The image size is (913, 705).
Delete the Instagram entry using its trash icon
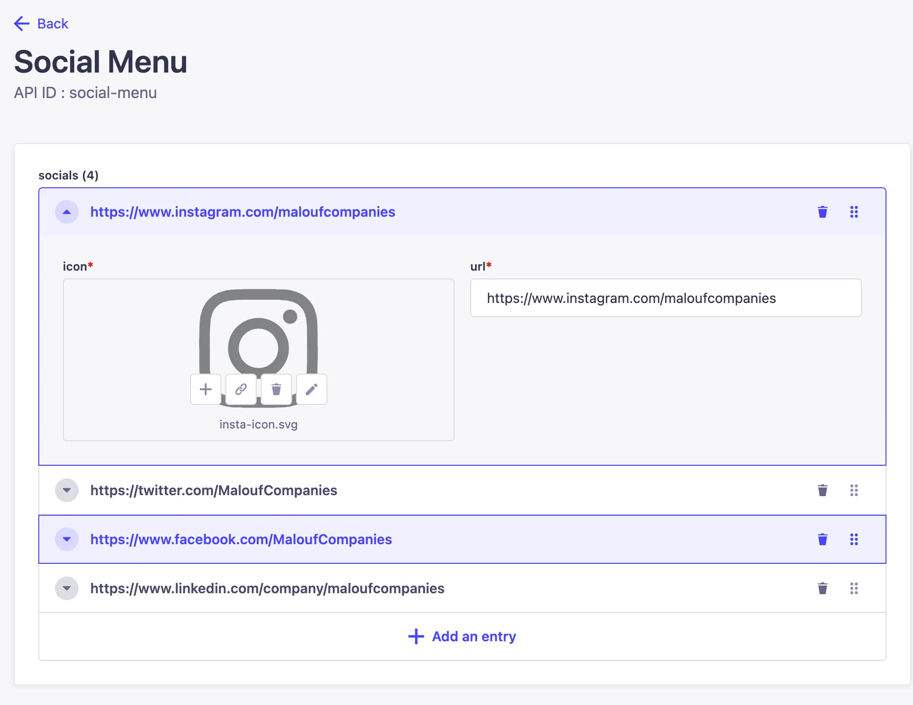[822, 212]
